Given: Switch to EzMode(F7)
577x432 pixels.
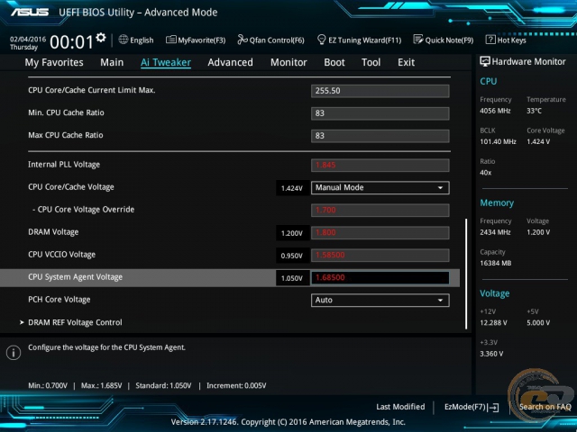Looking at the screenshot, I should [x=472, y=407].
